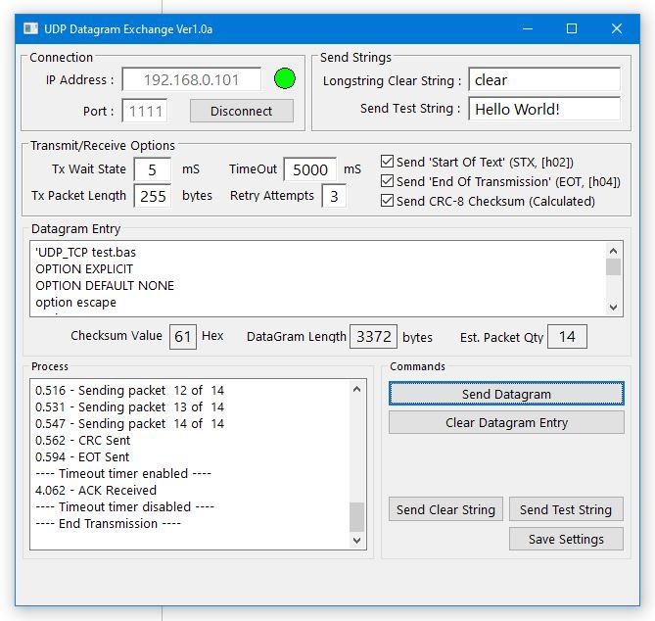Viewport: 655px width, 621px height.
Task: Focus the Send Test String input
Action: click(544, 109)
